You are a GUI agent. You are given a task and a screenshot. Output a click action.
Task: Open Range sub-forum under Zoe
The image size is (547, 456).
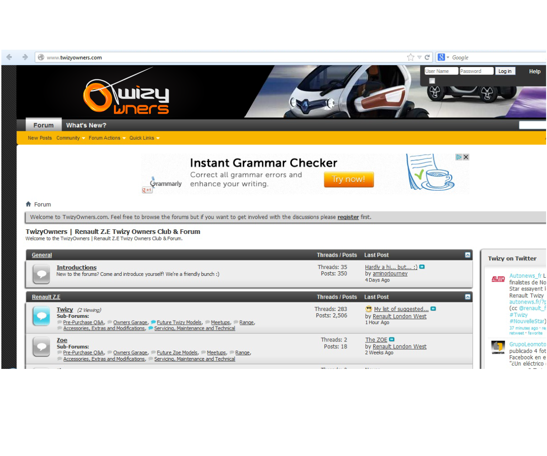coord(243,352)
